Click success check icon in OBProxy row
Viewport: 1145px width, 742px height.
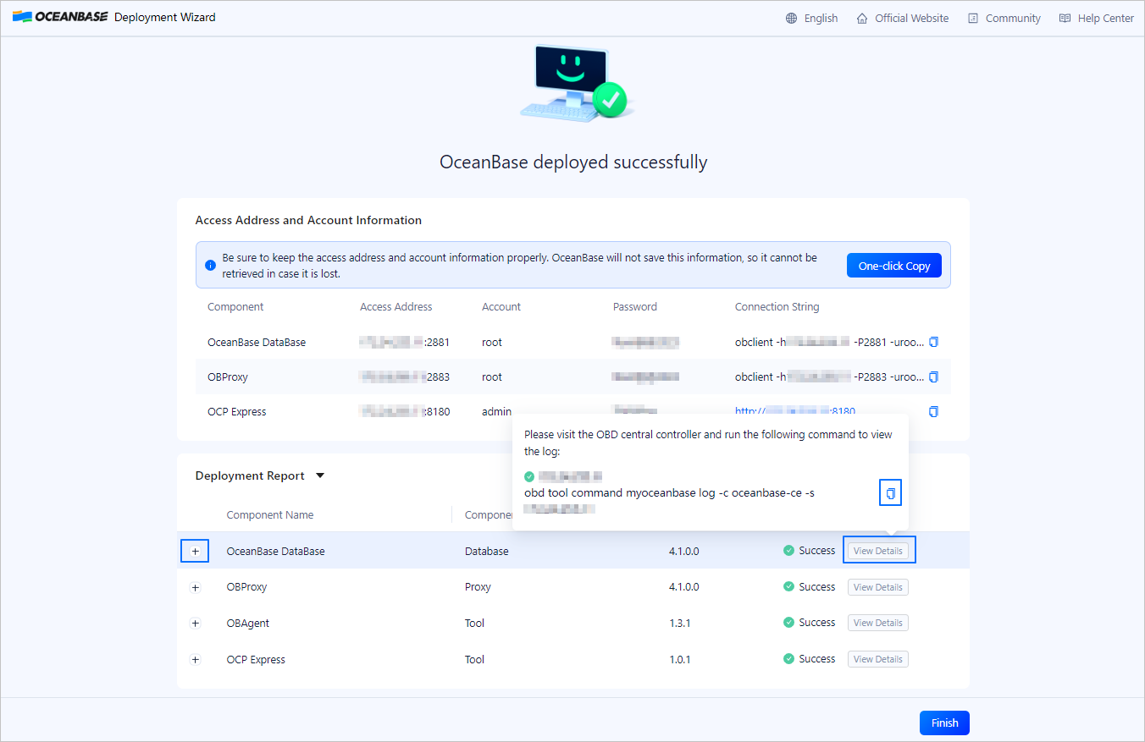click(x=788, y=586)
